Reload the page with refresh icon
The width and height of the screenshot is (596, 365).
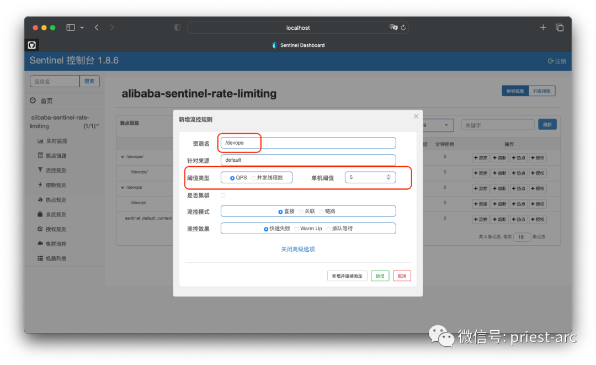[x=403, y=28]
